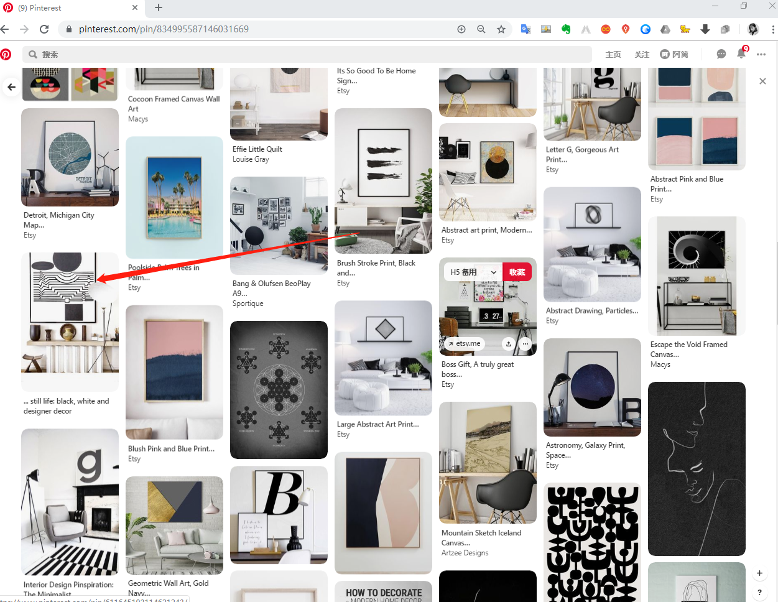Image resolution: width=778 pixels, height=602 pixels.
Task: Click the browser address bar URL
Action: click(x=164, y=29)
